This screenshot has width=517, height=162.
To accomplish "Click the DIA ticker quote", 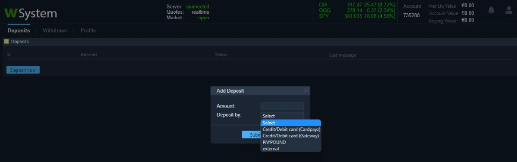I will pyautogui.click(x=357, y=5).
